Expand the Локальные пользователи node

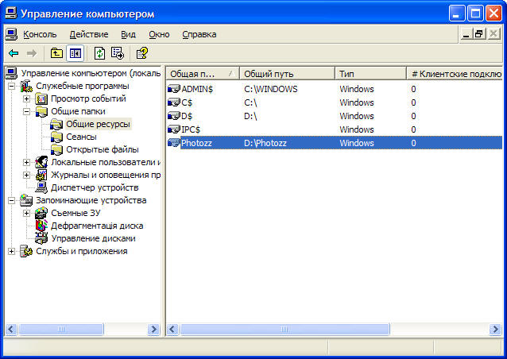click(x=26, y=162)
